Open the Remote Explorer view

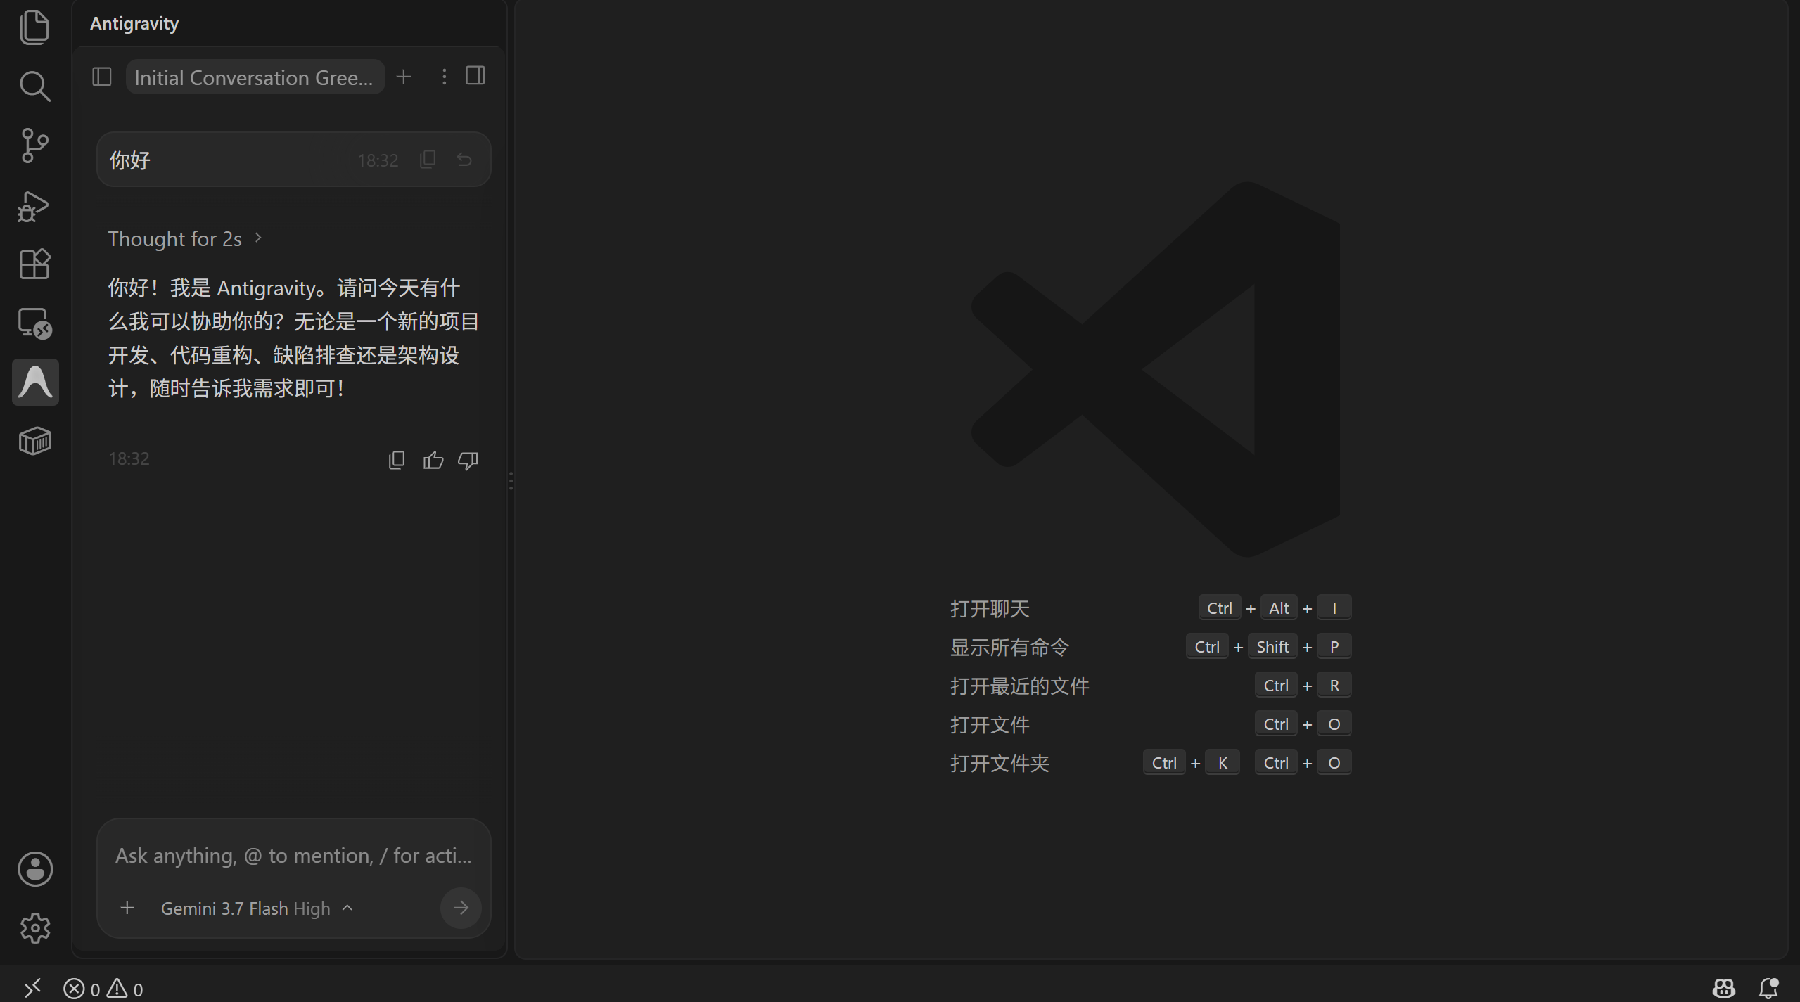tap(34, 323)
